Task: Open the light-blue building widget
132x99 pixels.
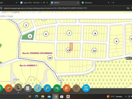Action: pos(38,88)
